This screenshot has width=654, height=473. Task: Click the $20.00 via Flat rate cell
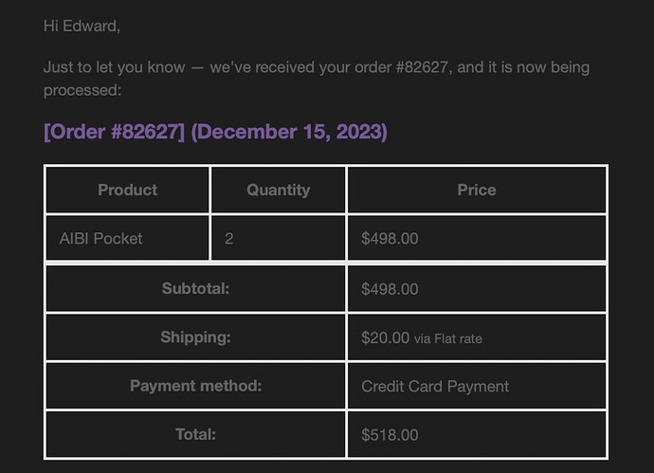(x=477, y=337)
